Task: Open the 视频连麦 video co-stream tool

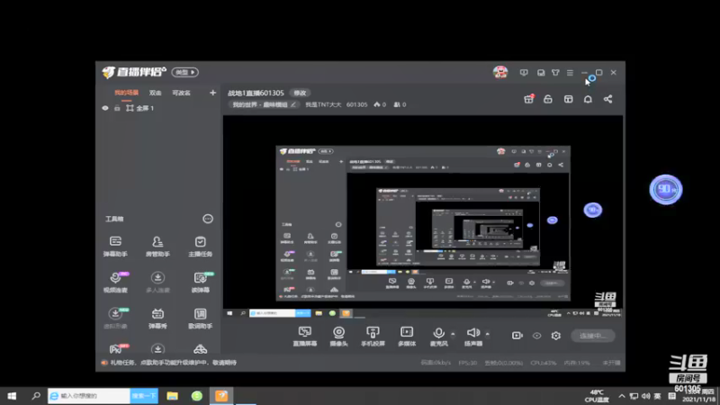Action: (115, 282)
